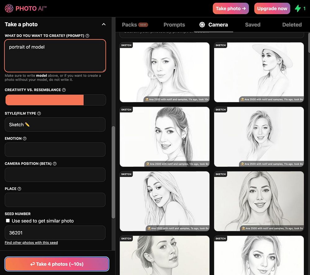310x275 pixels.
Task: Open the sketch of woman wearing white hat
Action: click(259, 72)
